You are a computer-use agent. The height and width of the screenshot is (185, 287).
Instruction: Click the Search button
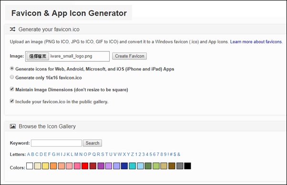[92, 143]
